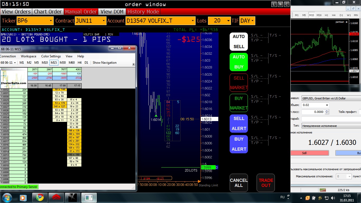Click the power plug tray icon
This screenshot has width=361, height=203.
point(314,198)
